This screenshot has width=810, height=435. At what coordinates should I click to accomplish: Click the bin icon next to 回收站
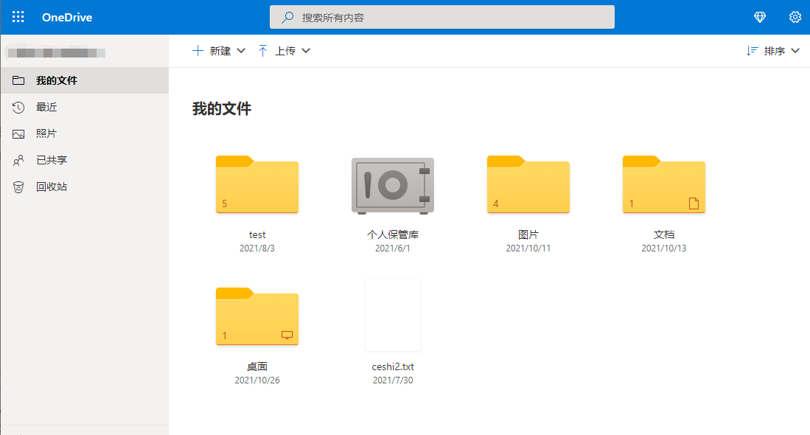point(18,187)
